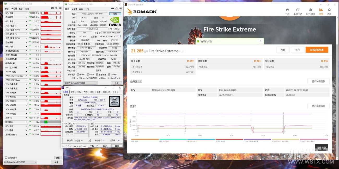Click the 3DMark window title bar icon
The width and height of the screenshot is (339, 169).
point(126,4)
